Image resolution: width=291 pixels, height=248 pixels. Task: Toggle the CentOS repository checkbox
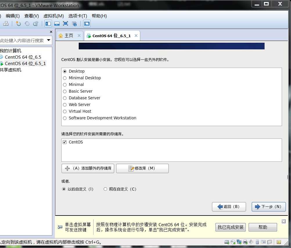[64, 142]
